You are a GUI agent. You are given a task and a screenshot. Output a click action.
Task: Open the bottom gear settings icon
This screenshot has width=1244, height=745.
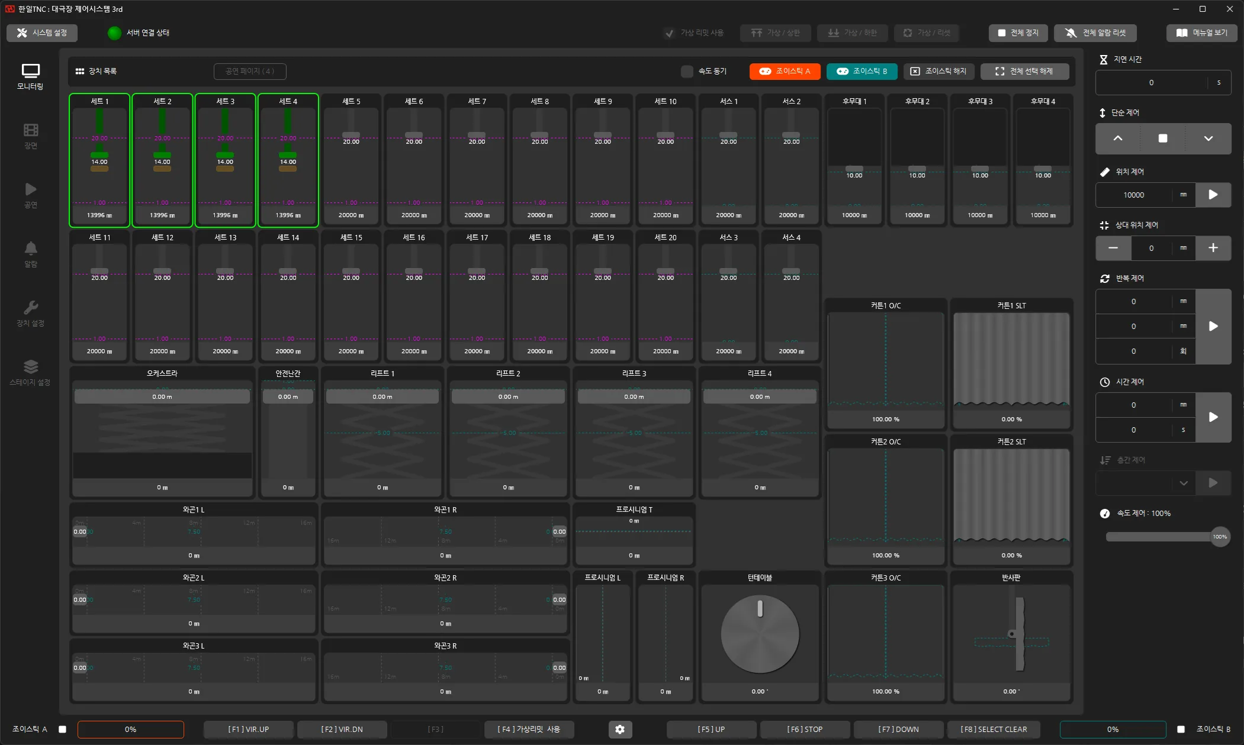pos(620,730)
